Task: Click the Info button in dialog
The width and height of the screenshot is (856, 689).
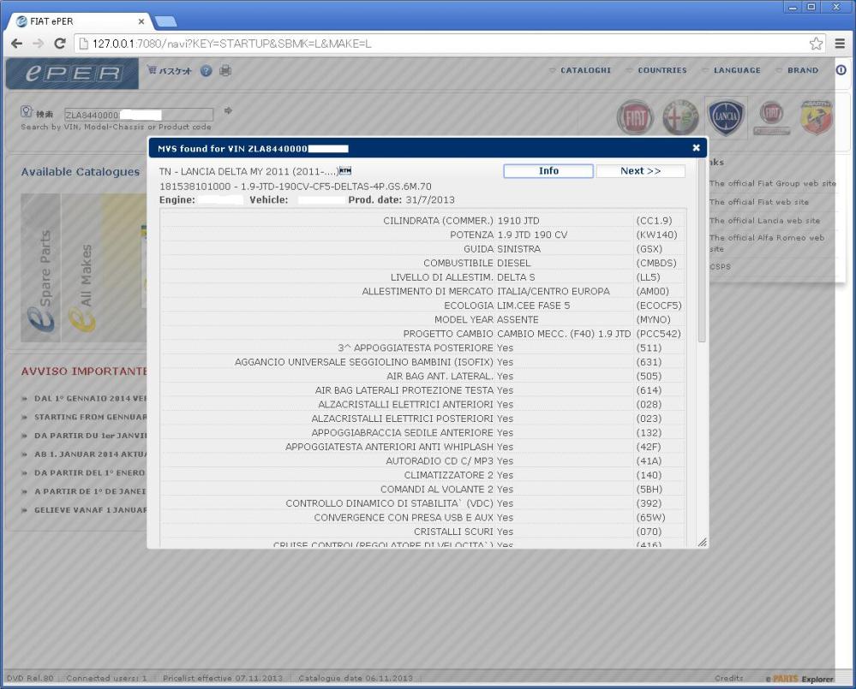Action: pyautogui.click(x=548, y=171)
